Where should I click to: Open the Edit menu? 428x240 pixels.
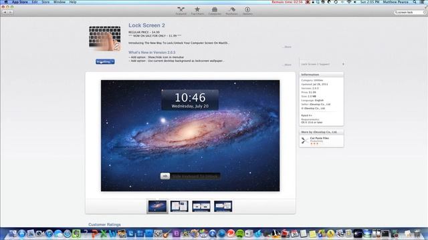pyautogui.click(x=34, y=2)
